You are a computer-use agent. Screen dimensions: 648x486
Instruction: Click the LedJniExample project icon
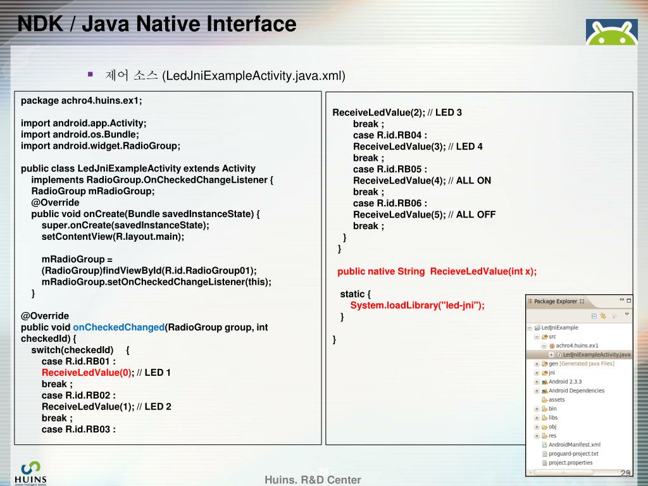coord(537,328)
